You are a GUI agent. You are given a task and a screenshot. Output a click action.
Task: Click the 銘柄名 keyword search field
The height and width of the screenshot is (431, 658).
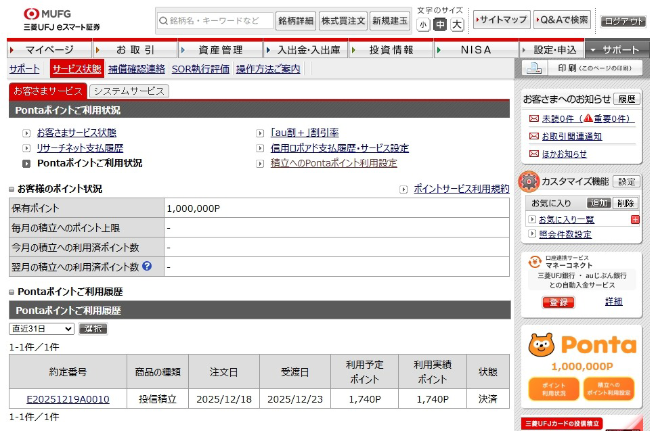pos(220,21)
